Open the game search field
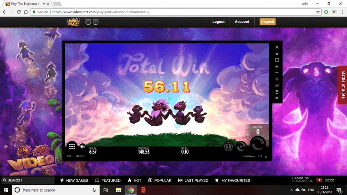Screen dimensions: 347x195 28,180
